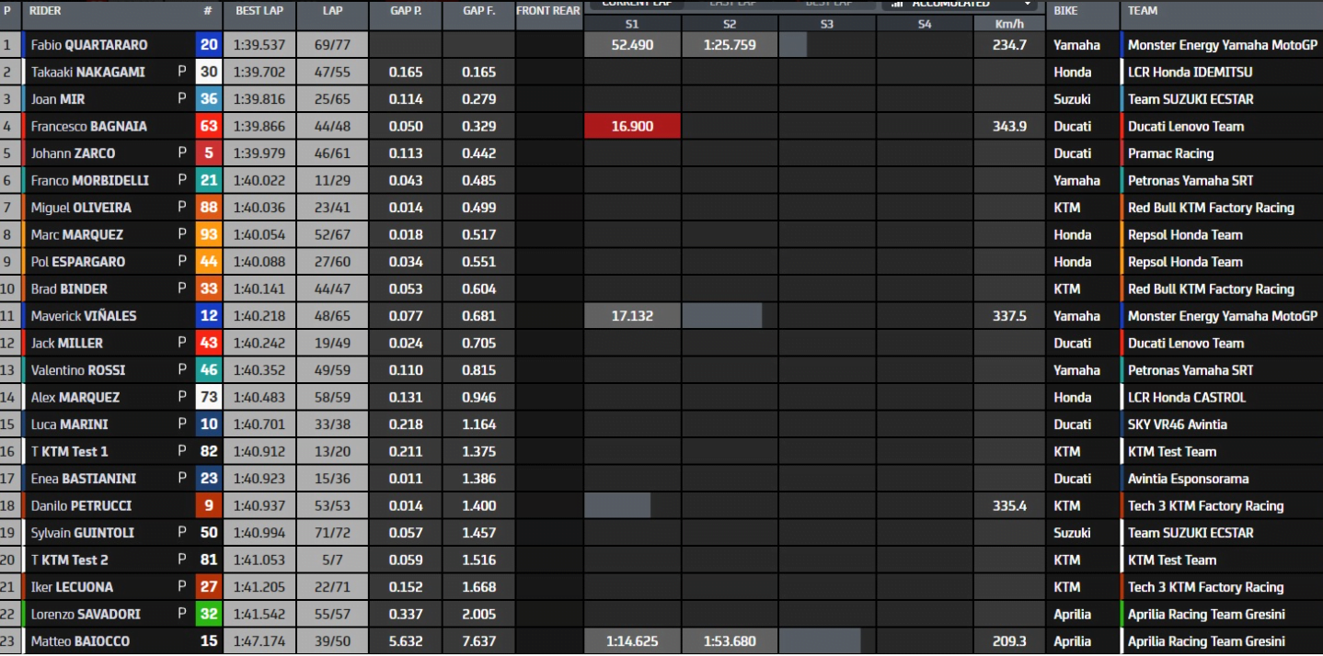Screen dimensions: 1323x656
Task: Sort by the BEST LAP column header
Action: pyautogui.click(x=259, y=12)
